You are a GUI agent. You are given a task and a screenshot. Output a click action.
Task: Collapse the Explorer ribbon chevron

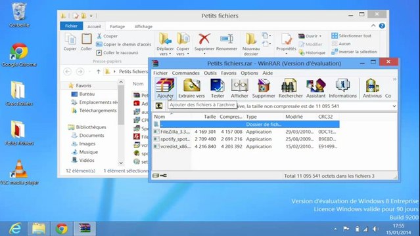click(373, 26)
